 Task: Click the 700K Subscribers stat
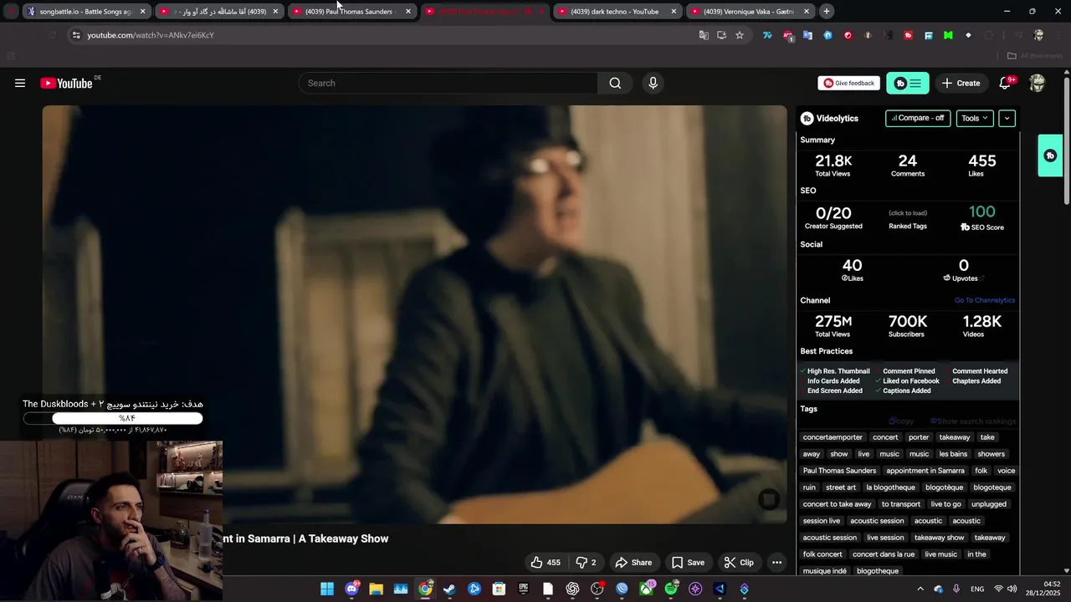pos(907,326)
